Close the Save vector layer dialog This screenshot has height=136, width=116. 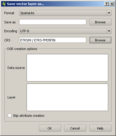point(112,4)
